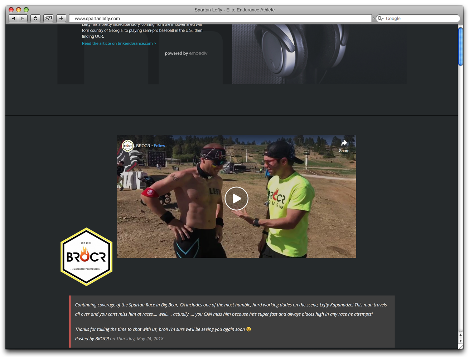Viewport: 469px width, 357px height.
Task: Click the grinning emoji after 'seeing you again soon'
Action: [x=249, y=329]
